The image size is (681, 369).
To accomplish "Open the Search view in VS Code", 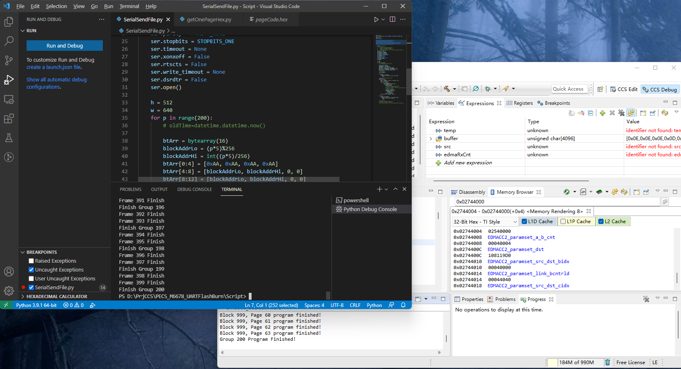I will pyautogui.click(x=9, y=41).
